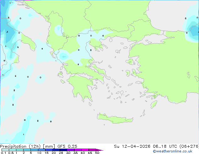The image size is (199, 154).
Task: Choose the 25–30 mm dark navy swatch
Action: [x=63, y=150]
